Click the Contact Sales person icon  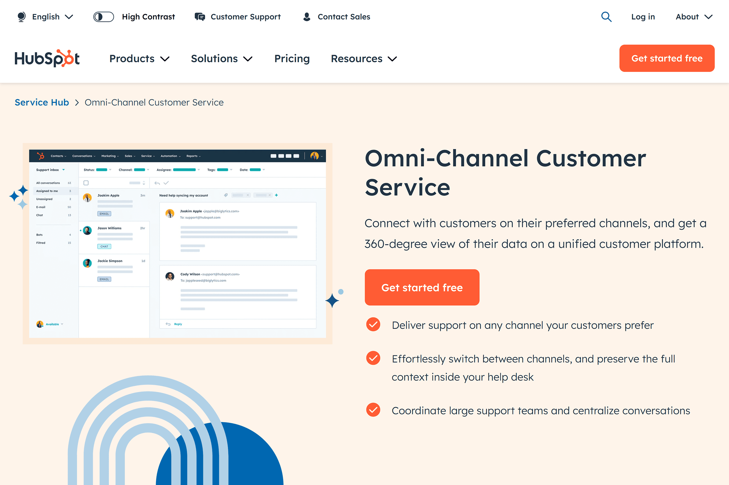click(x=306, y=17)
